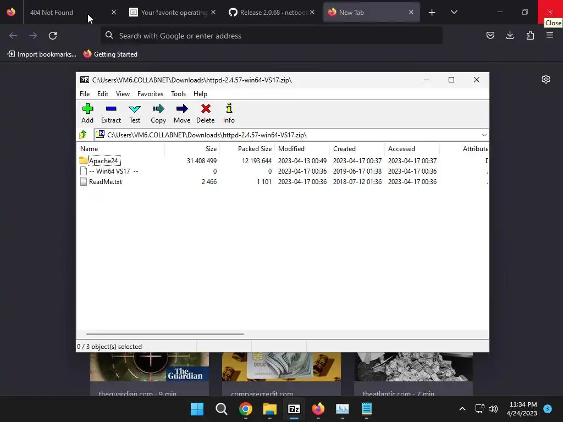Click the horizontal scrollbar in 7-Zip
Screen dimensions: 563x422
pyautogui.click(x=165, y=334)
